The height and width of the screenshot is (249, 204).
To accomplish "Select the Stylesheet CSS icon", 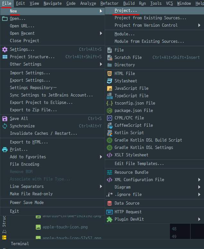I will 110,81.
